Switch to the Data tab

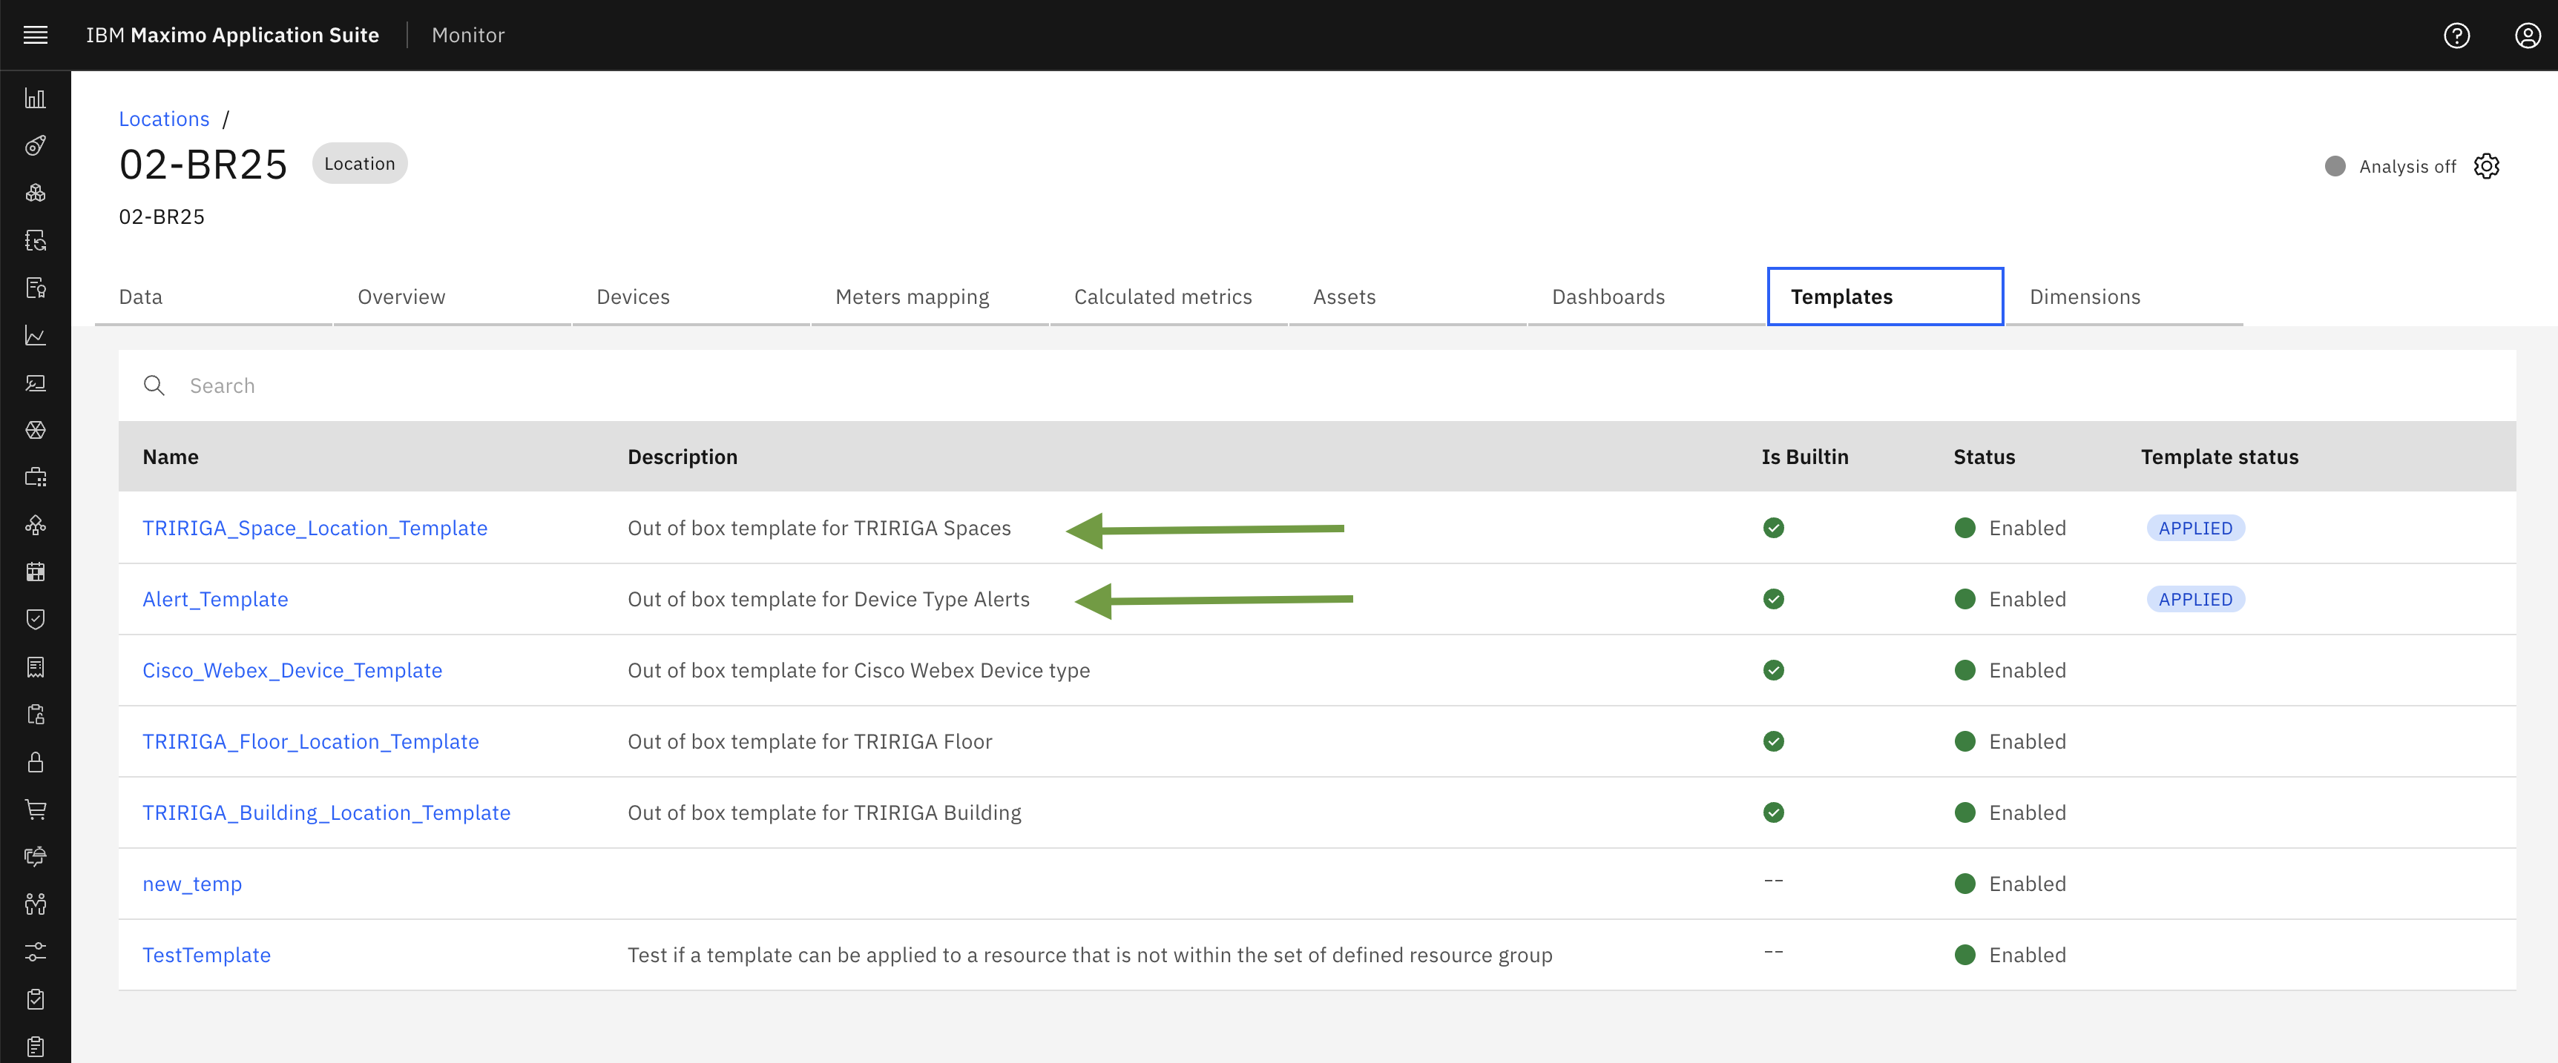click(214, 297)
